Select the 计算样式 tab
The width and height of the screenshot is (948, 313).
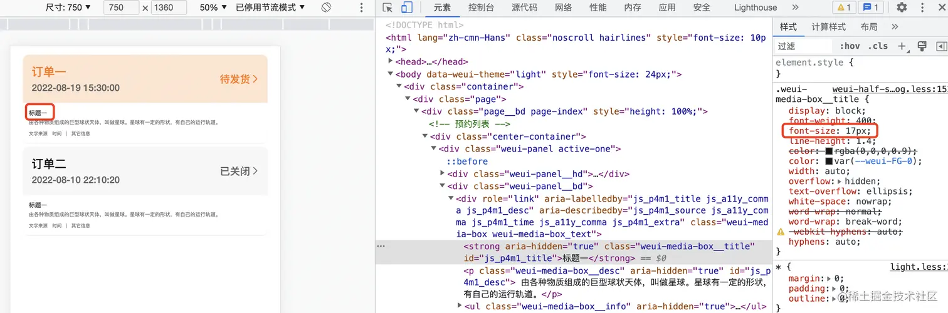[829, 26]
